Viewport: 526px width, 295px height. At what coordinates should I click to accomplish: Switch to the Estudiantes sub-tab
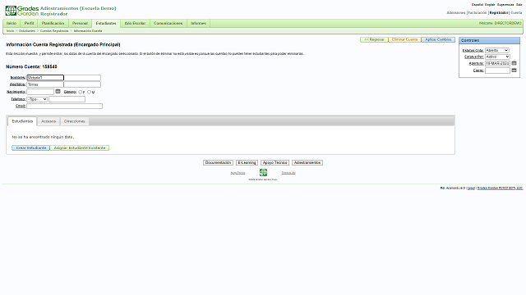tap(22, 121)
